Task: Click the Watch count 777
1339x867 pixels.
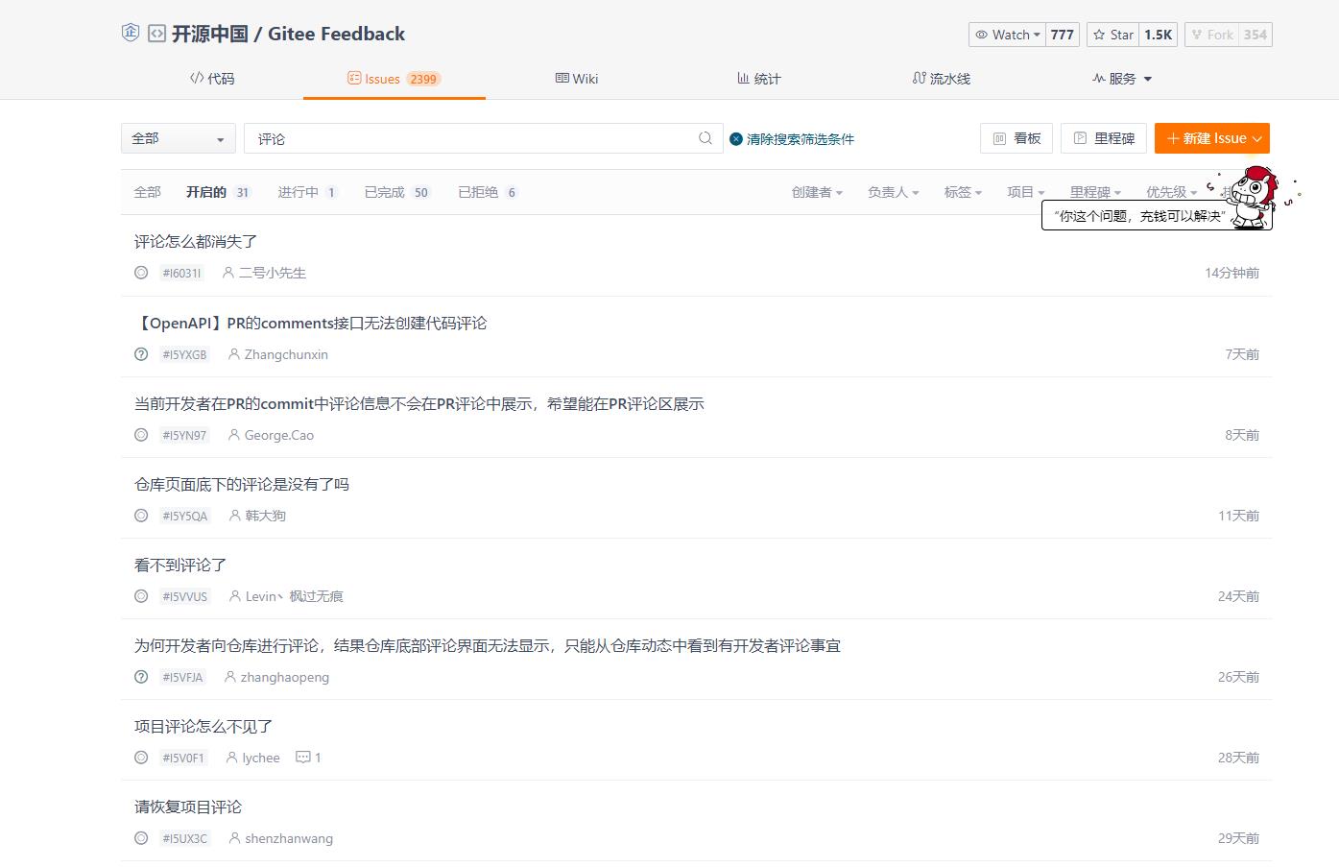Action: tap(1063, 35)
